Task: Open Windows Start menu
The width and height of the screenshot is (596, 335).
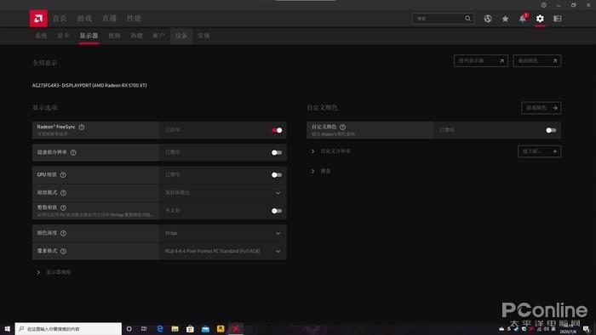Action: coord(7,328)
